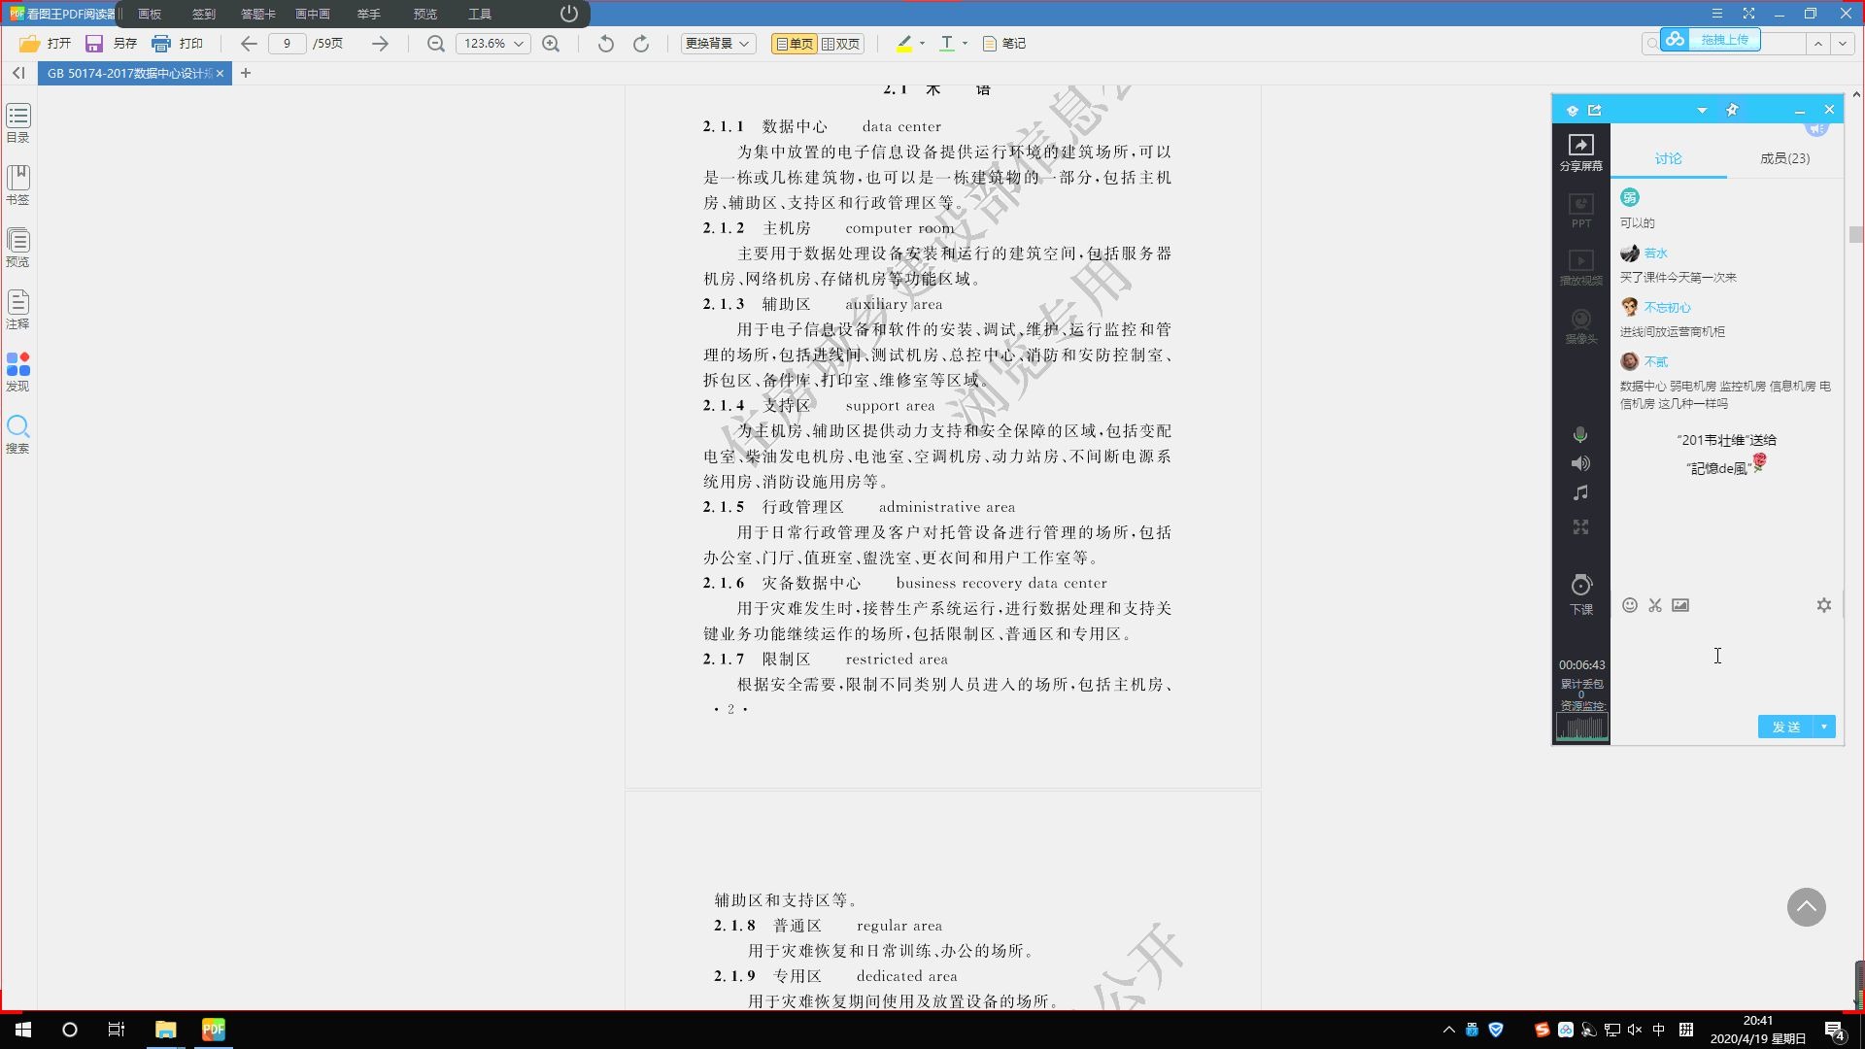Screen dimensions: 1865x1049
Task: Open the emoji picker in chat
Action: [x=1630, y=605]
